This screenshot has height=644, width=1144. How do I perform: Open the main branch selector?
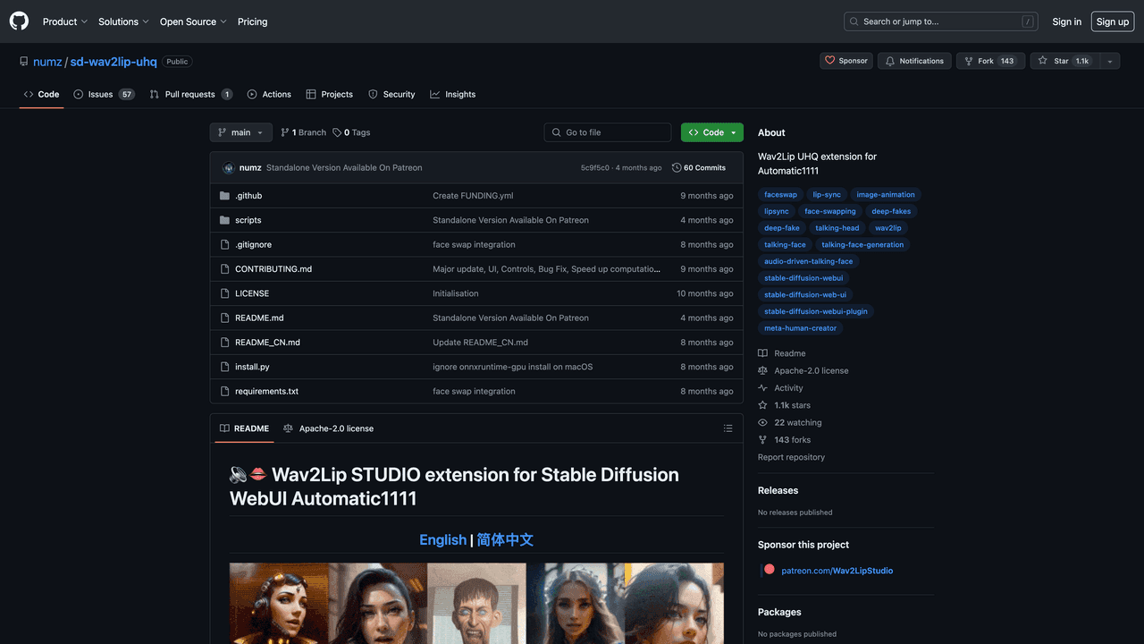240,132
